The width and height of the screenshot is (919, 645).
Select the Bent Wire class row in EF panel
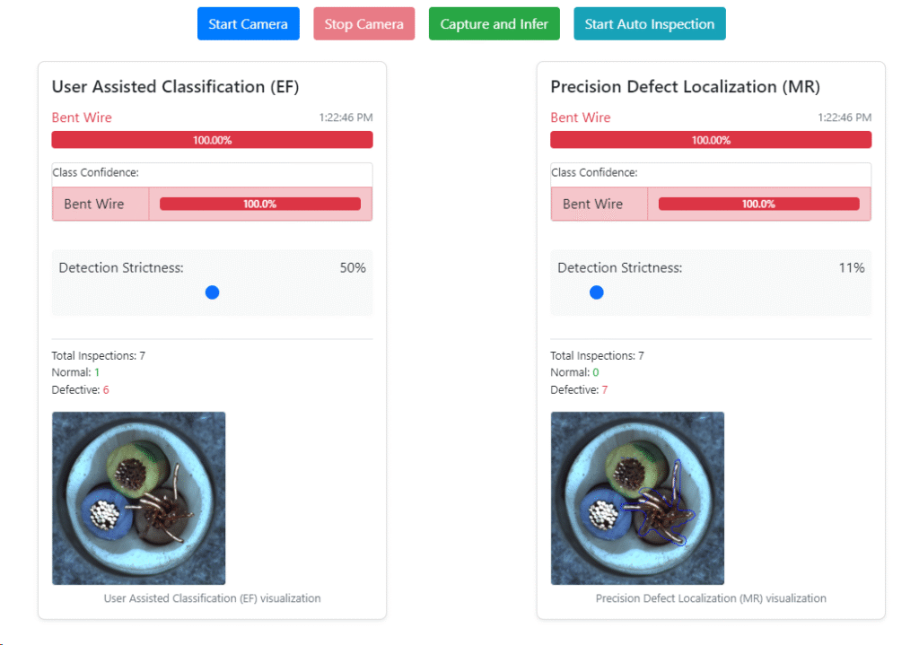(x=212, y=204)
